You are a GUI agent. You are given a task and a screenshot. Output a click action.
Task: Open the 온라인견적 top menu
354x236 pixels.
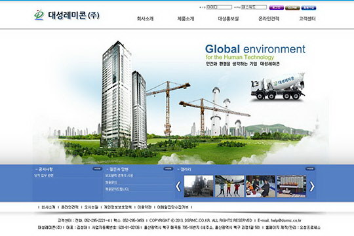tap(269, 19)
